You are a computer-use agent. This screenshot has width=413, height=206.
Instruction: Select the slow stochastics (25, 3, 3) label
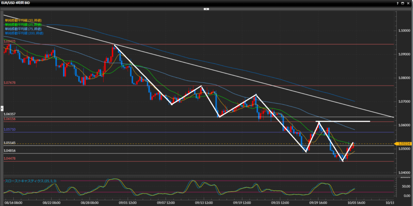tap(28, 181)
